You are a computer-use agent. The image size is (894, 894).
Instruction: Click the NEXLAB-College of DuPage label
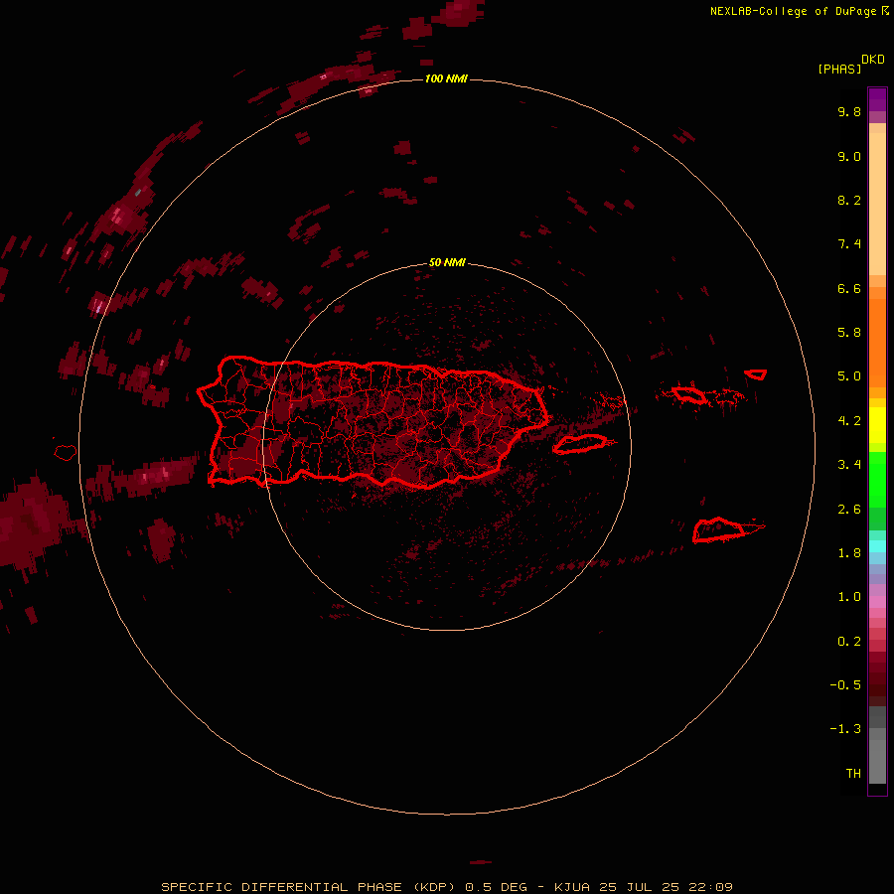(793, 11)
